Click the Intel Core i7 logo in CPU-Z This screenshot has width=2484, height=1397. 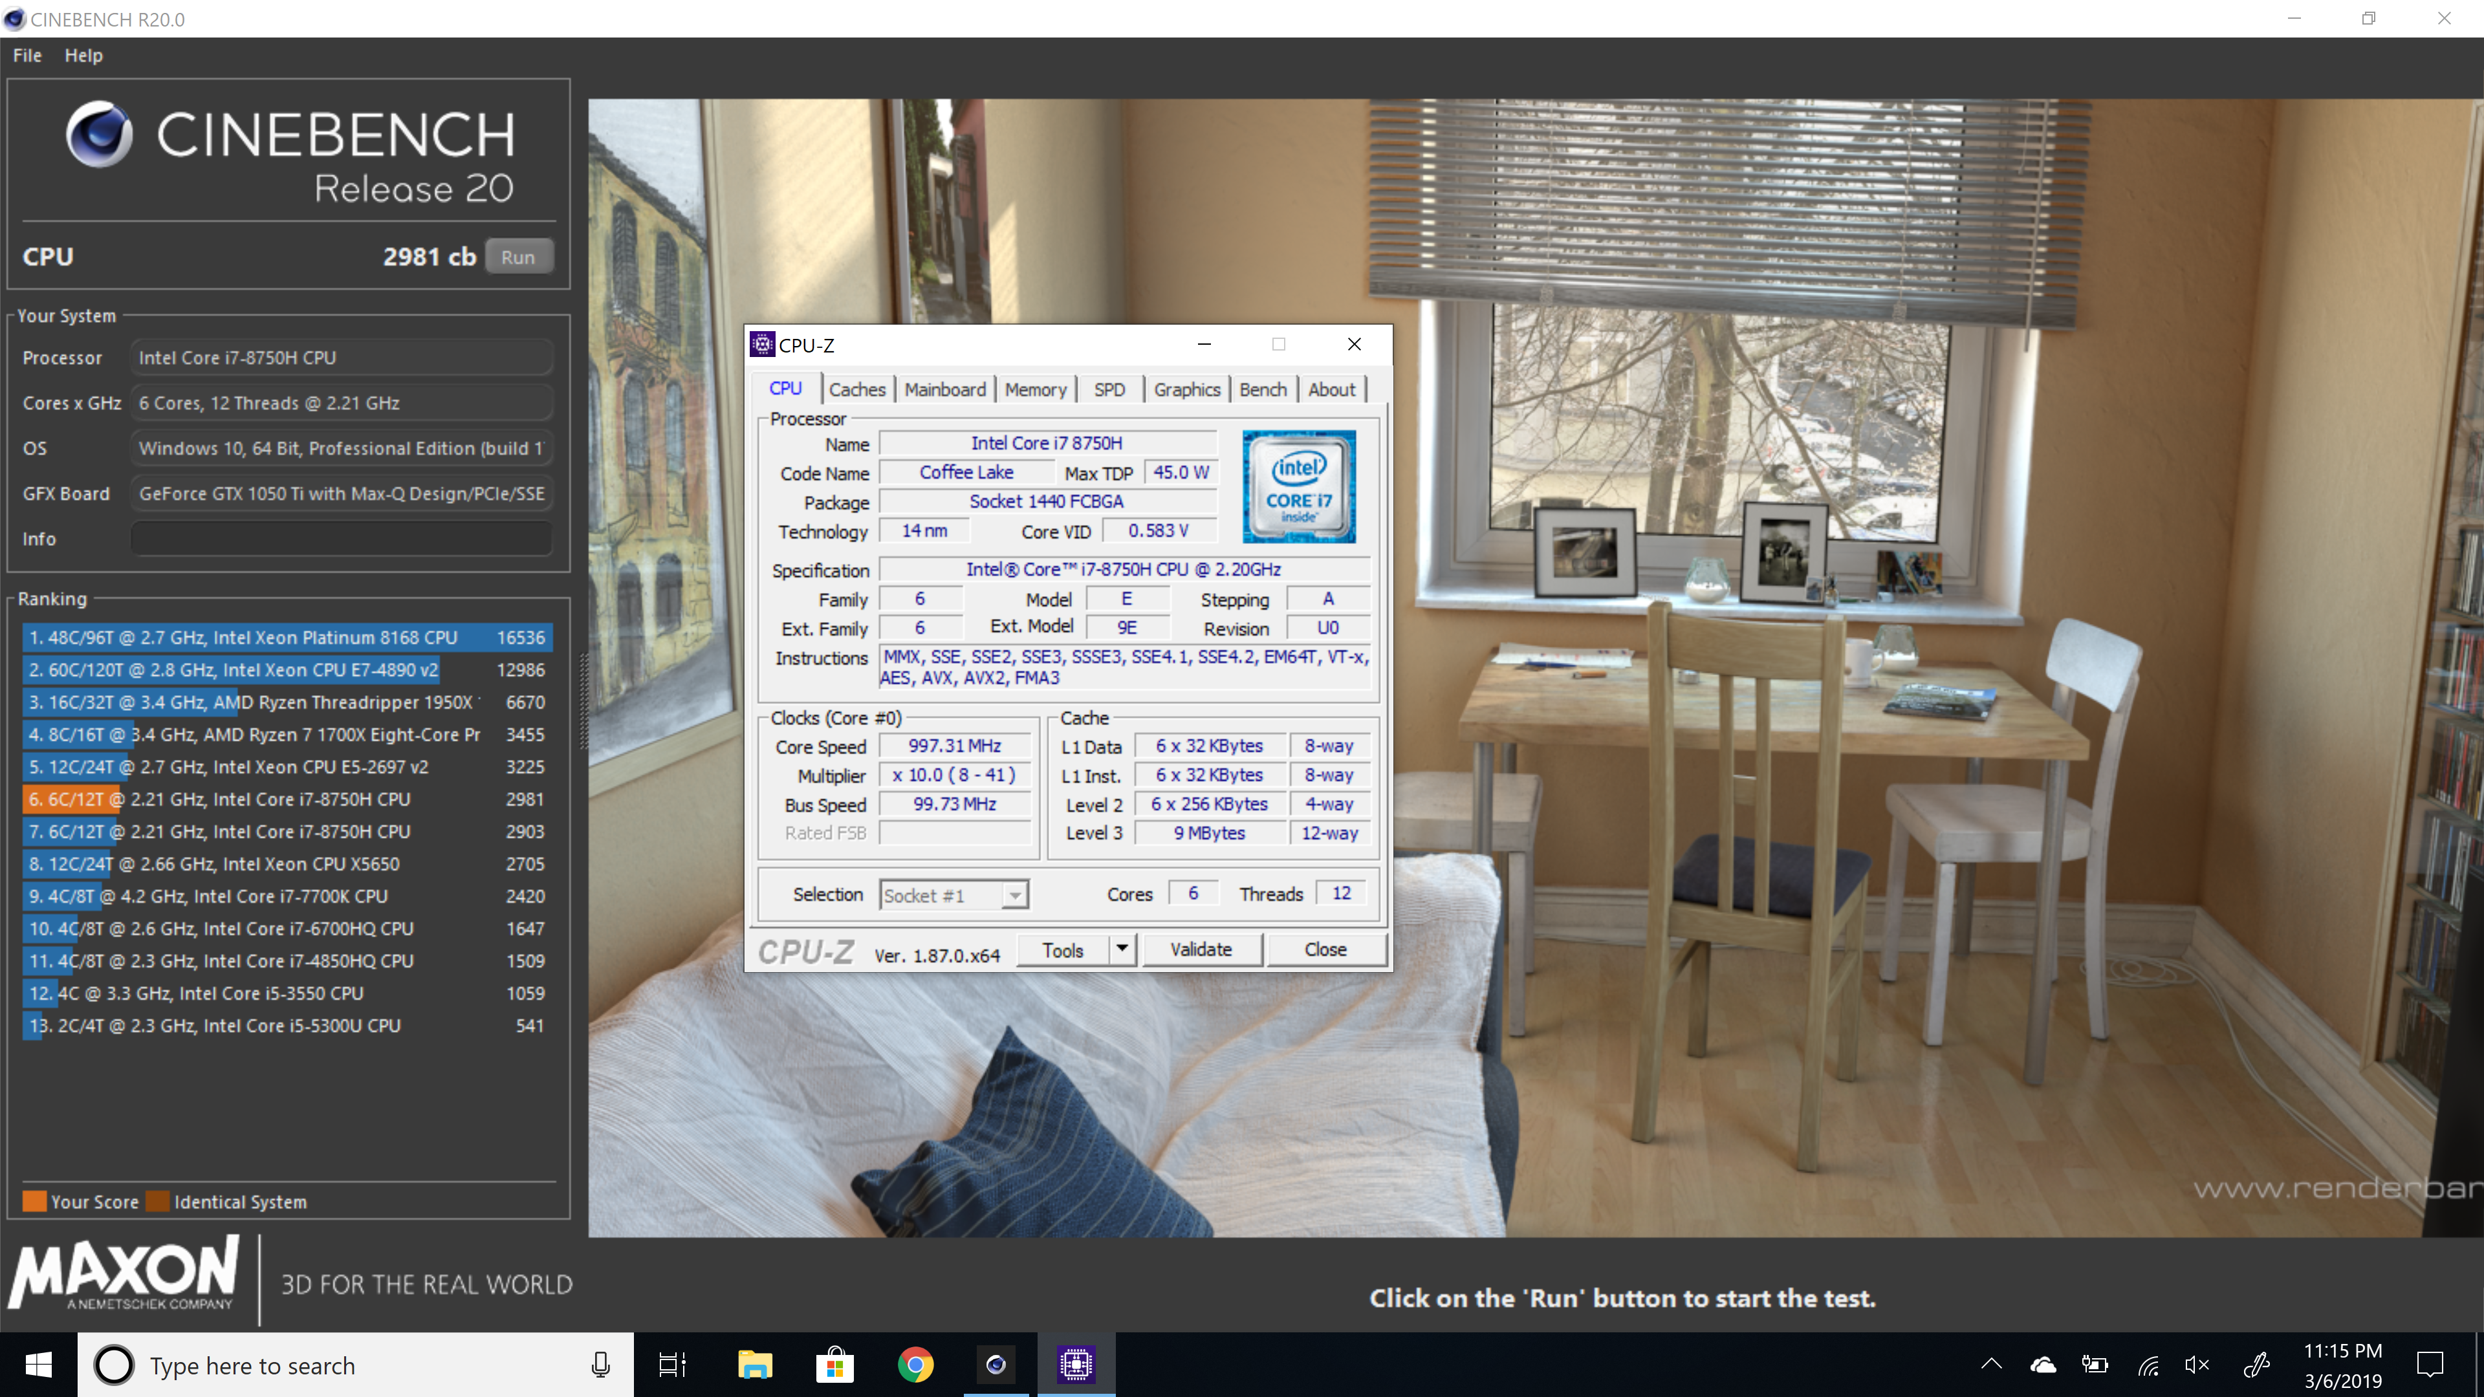(1298, 486)
